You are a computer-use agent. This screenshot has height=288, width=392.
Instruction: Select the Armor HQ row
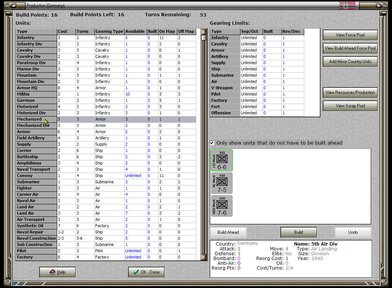(106, 88)
